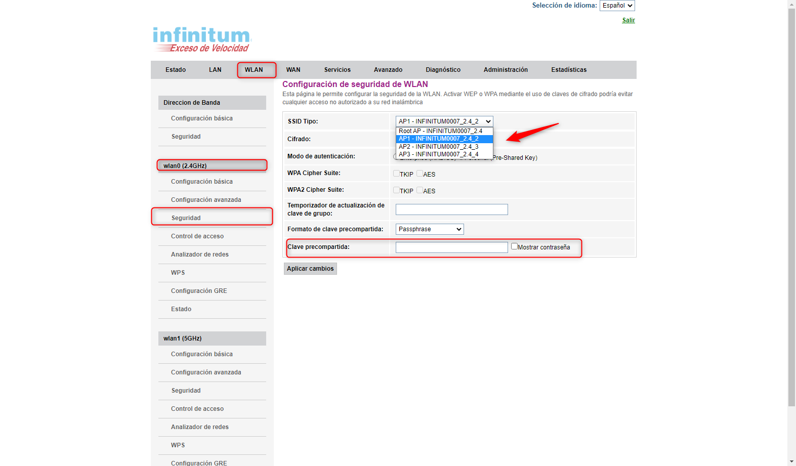Check AES under WPA2 Cipher Suite
The height and width of the screenshot is (466, 796).
pos(420,190)
